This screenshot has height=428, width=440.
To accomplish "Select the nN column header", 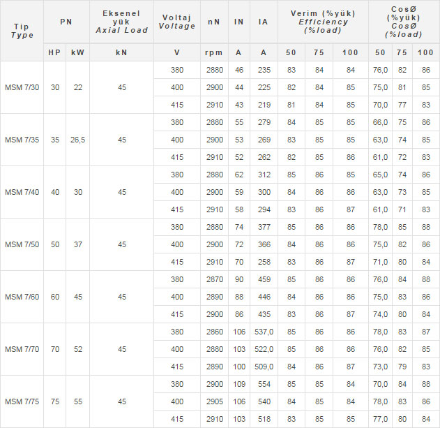I will (x=214, y=22).
